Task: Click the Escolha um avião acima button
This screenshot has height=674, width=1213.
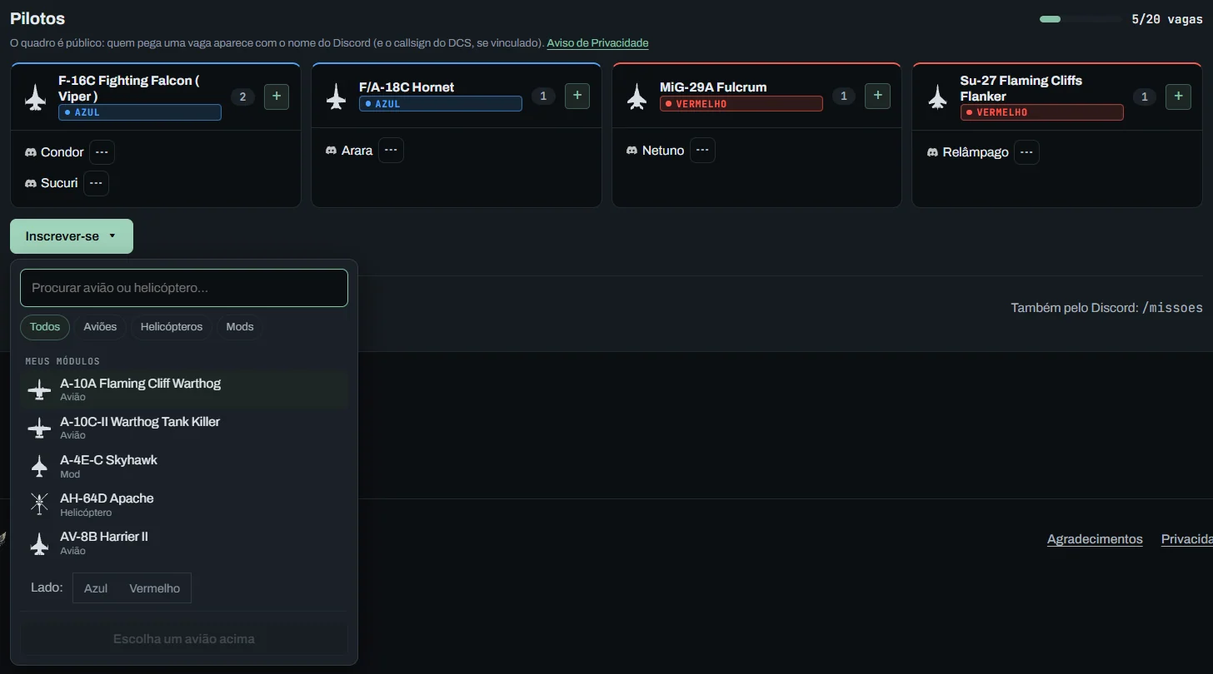Action: [184, 639]
